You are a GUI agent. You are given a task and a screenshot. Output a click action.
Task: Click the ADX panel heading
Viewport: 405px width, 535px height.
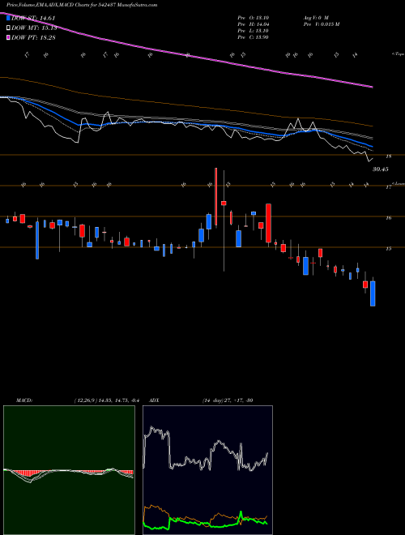pos(154,400)
